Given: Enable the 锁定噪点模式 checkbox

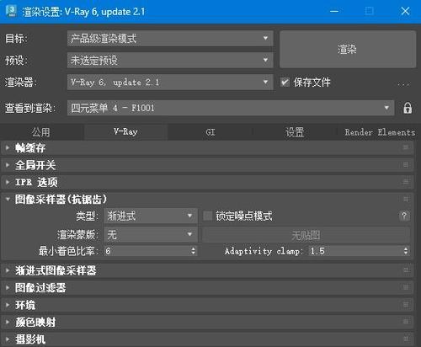Looking at the screenshot, I should (x=208, y=216).
